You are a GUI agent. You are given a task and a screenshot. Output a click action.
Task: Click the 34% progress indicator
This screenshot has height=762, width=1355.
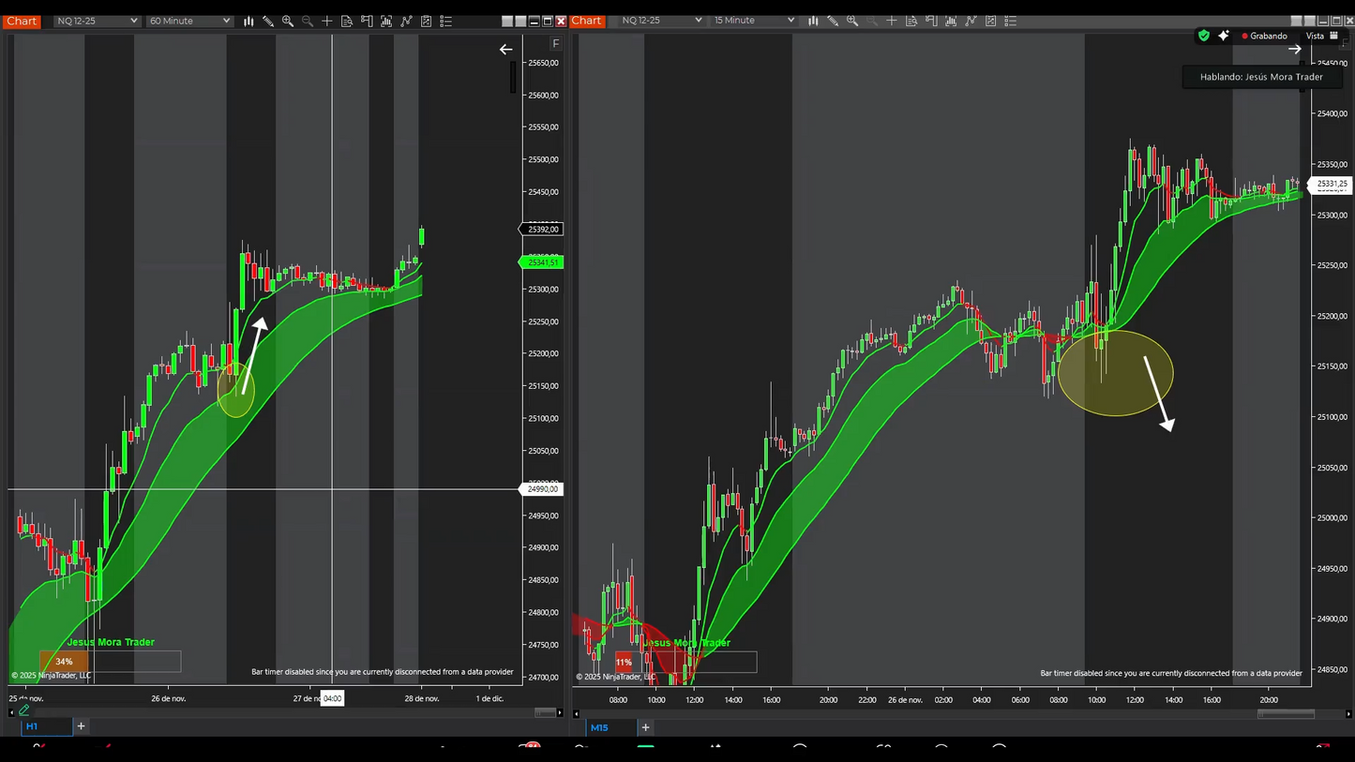click(x=64, y=661)
